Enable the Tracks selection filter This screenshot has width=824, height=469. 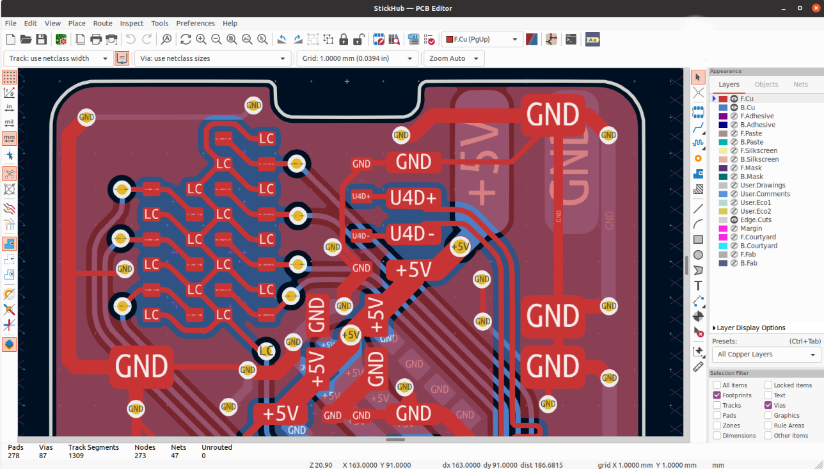(717, 405)
